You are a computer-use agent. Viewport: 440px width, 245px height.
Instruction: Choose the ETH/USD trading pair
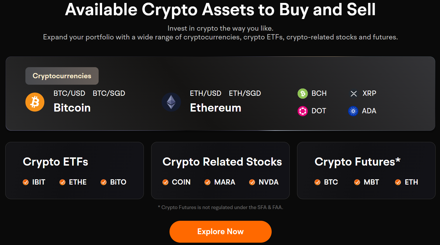click(205, 93)
